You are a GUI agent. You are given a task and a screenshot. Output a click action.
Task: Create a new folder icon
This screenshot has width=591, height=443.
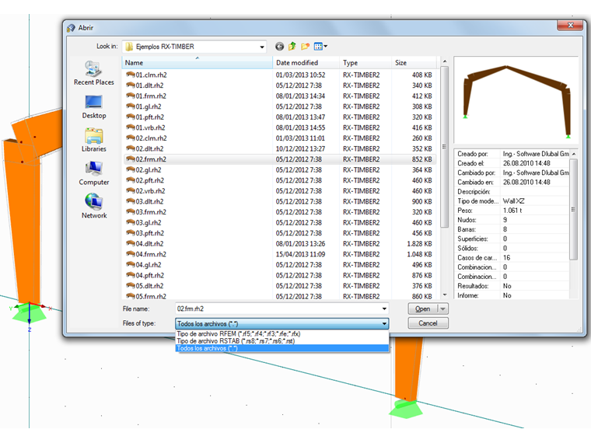point(305,47)
